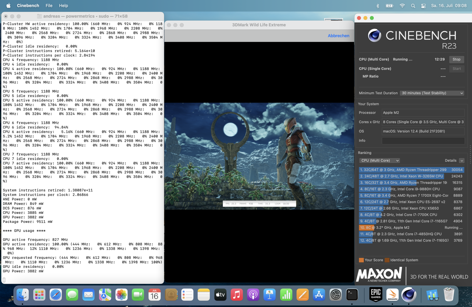Click the orange Your Score legend swatch

[x=361, y=260]
